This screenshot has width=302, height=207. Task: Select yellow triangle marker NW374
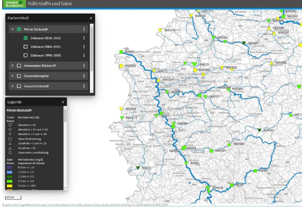[x=160, y=30]
